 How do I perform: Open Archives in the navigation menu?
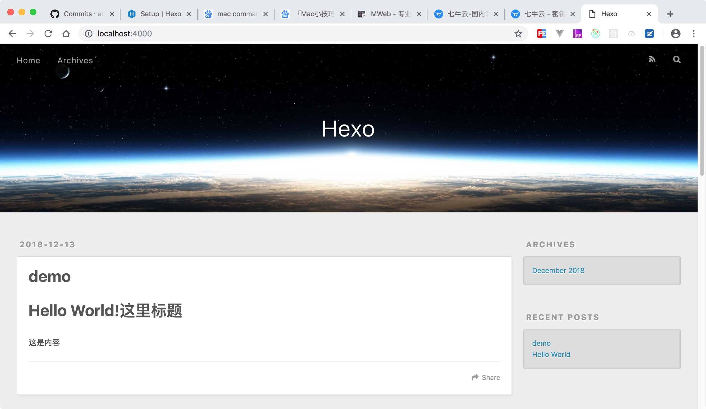(75, 60)
